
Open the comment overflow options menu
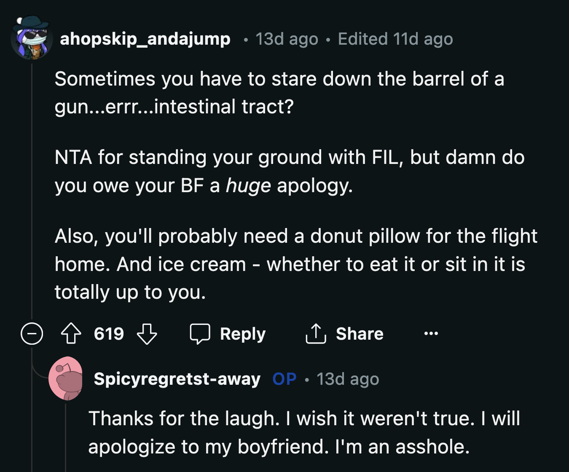(x=430, y=334)
